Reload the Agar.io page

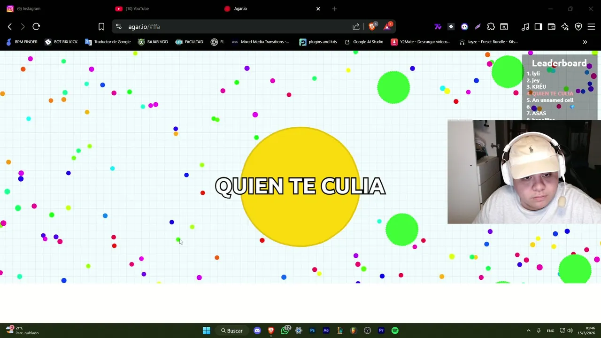[x=36, y=27]
